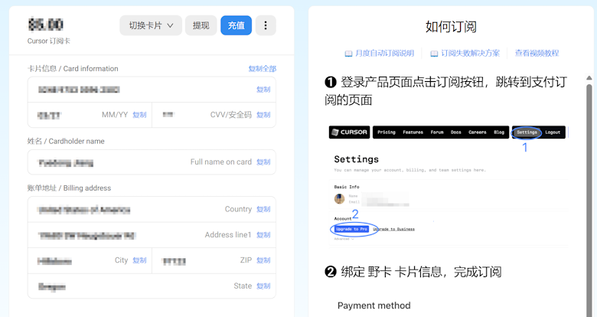Click the 卡片信息 / Card information label
Screen dimensions: 597x317
pos(73,69)
